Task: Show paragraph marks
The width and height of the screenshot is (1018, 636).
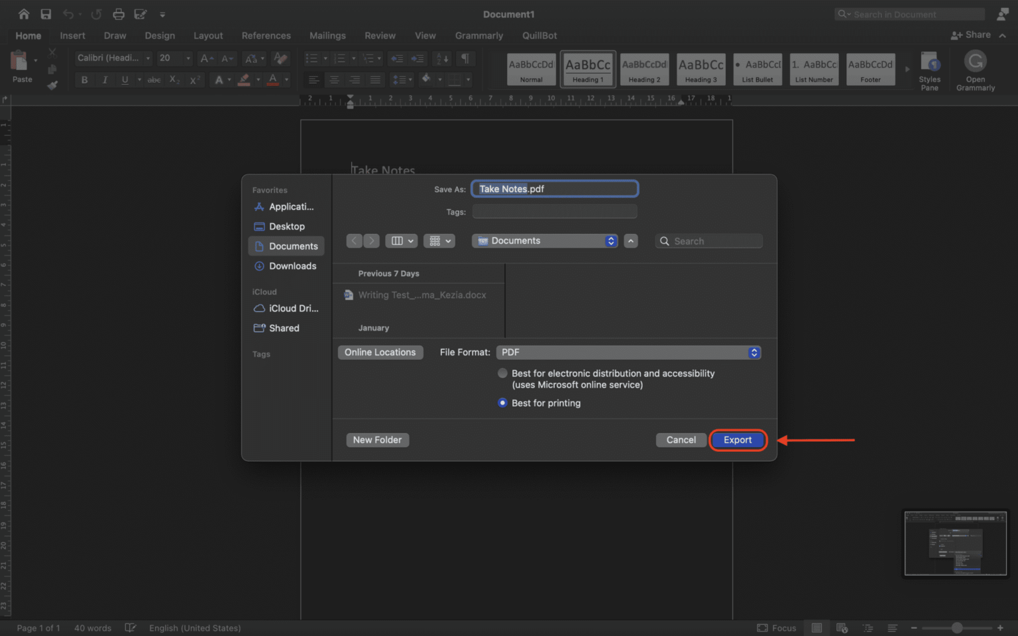Action: click(465, 58)
